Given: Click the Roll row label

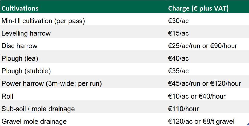Looking at the screenshot, I should point(7,96).
